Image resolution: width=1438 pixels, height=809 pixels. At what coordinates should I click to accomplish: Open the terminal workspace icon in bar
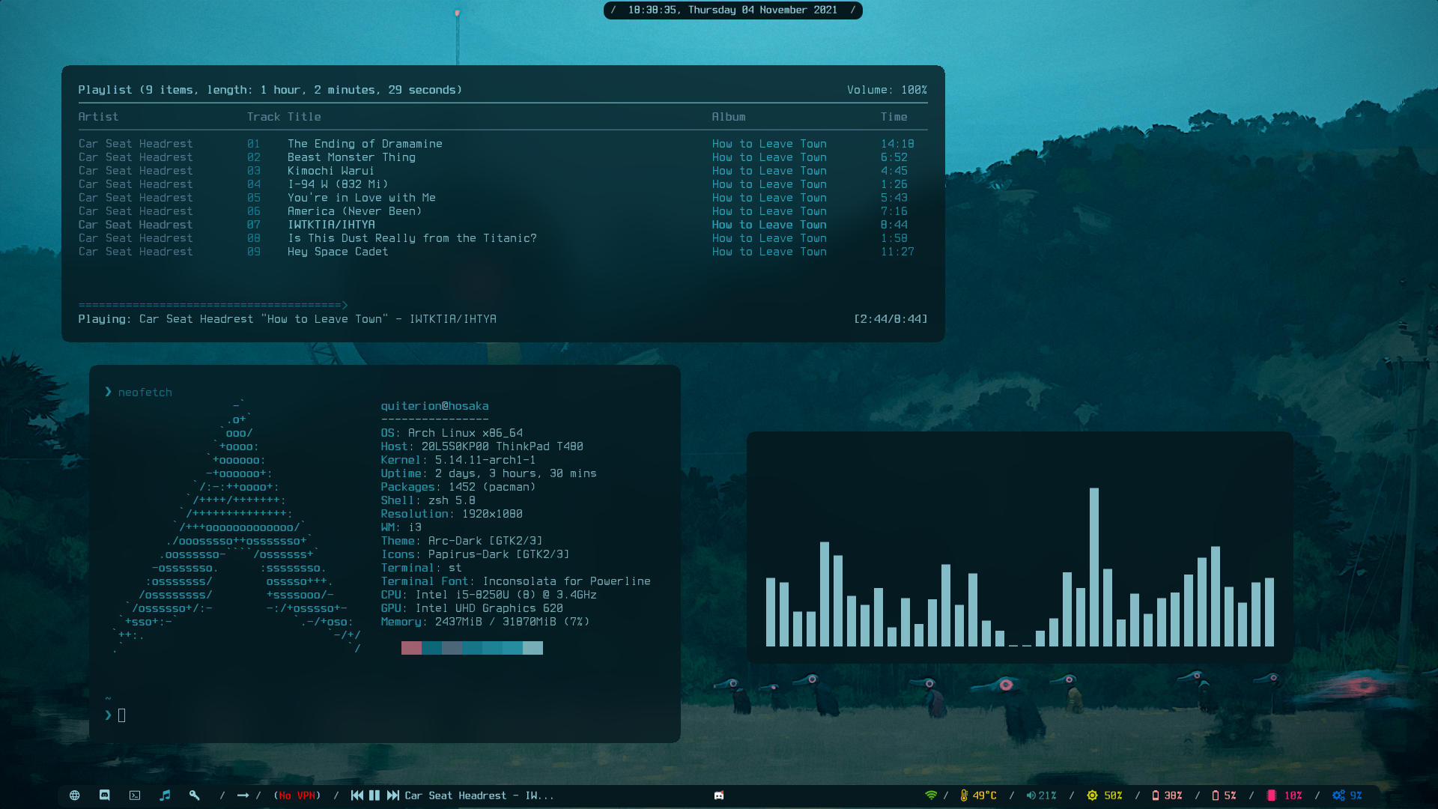tap(135, 796)
